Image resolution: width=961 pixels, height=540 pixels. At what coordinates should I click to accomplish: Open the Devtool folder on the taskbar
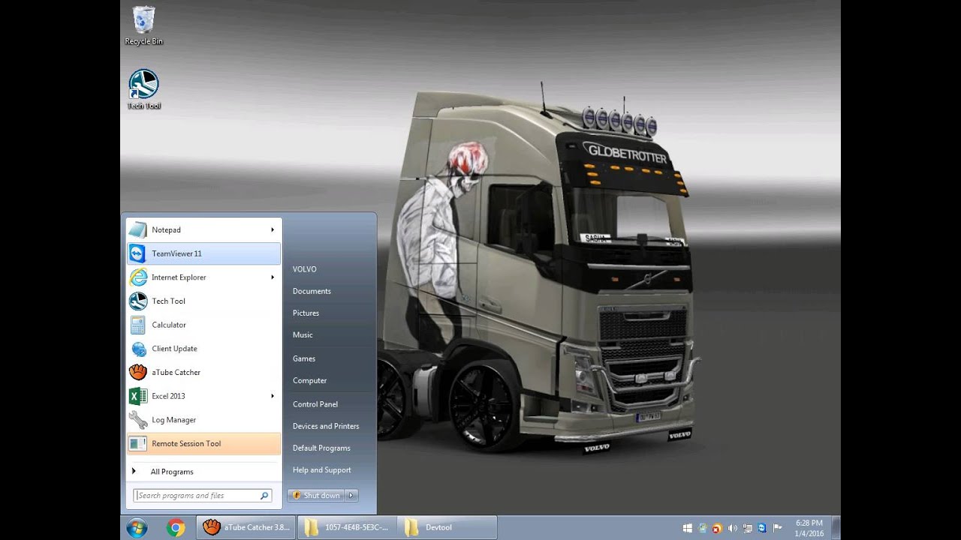tap(447, 527)
